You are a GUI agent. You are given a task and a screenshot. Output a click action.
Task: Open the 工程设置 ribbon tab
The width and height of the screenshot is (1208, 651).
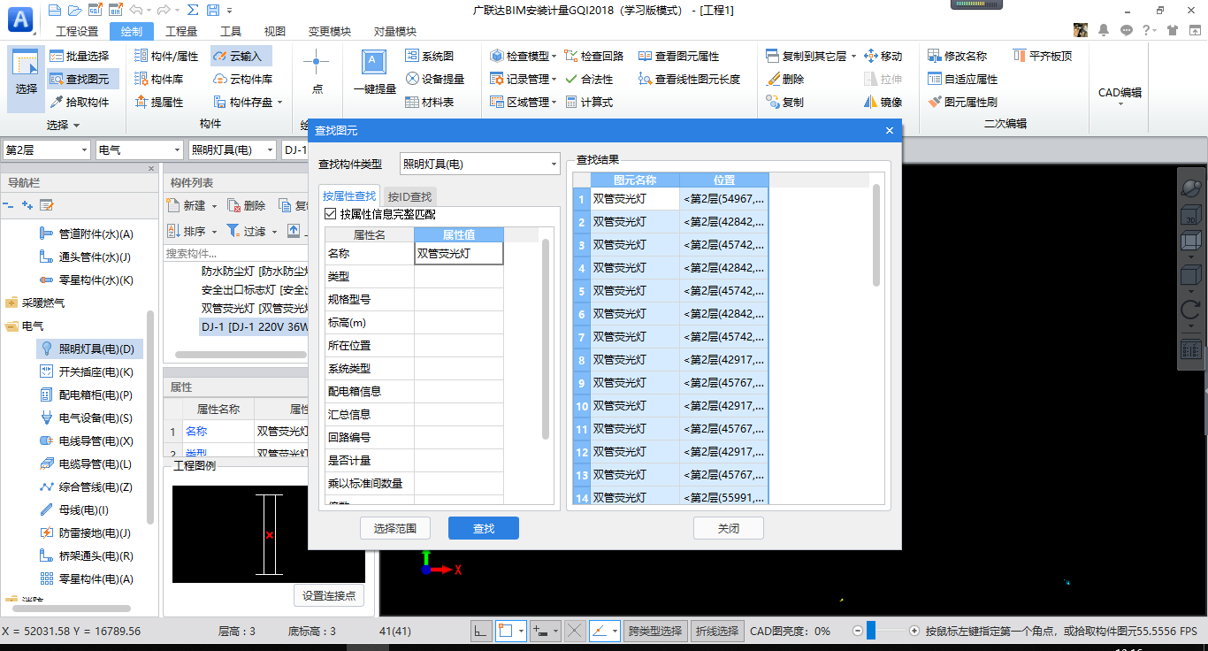pyautogui.click(x=75, y=32)
